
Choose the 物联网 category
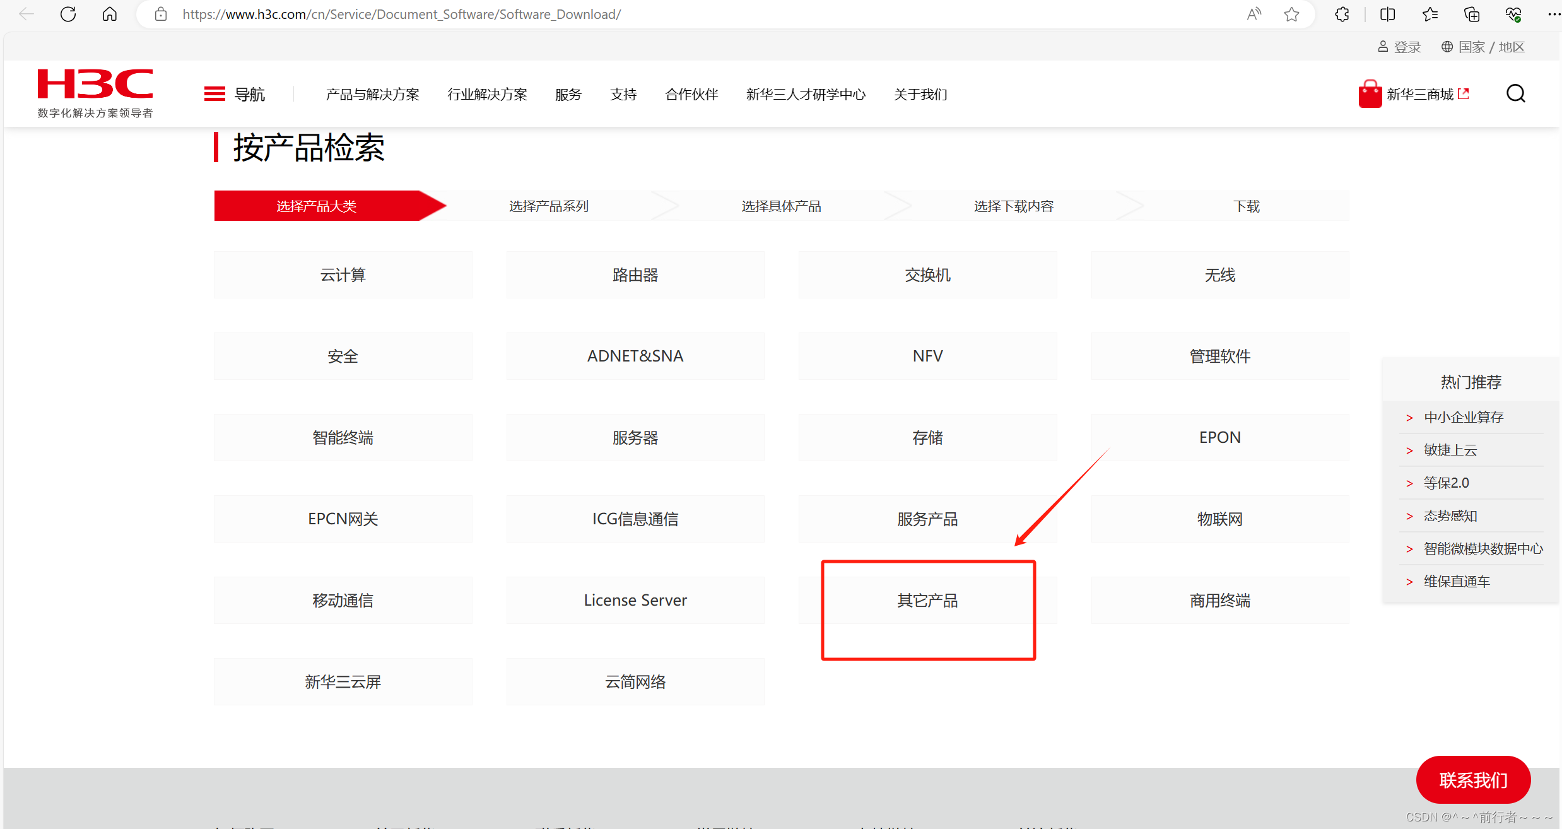click(1220, 519)
